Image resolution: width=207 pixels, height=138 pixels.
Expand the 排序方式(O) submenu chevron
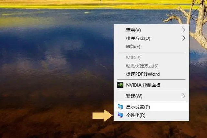click(184, 38)
